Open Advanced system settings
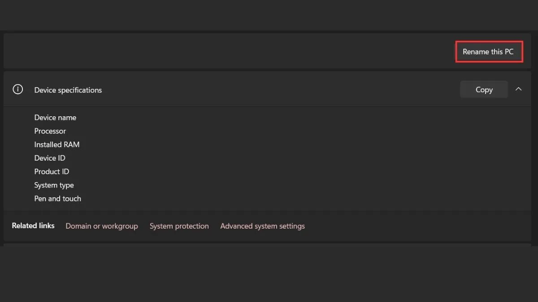The image size is (538, 302). tap(262, 226)
